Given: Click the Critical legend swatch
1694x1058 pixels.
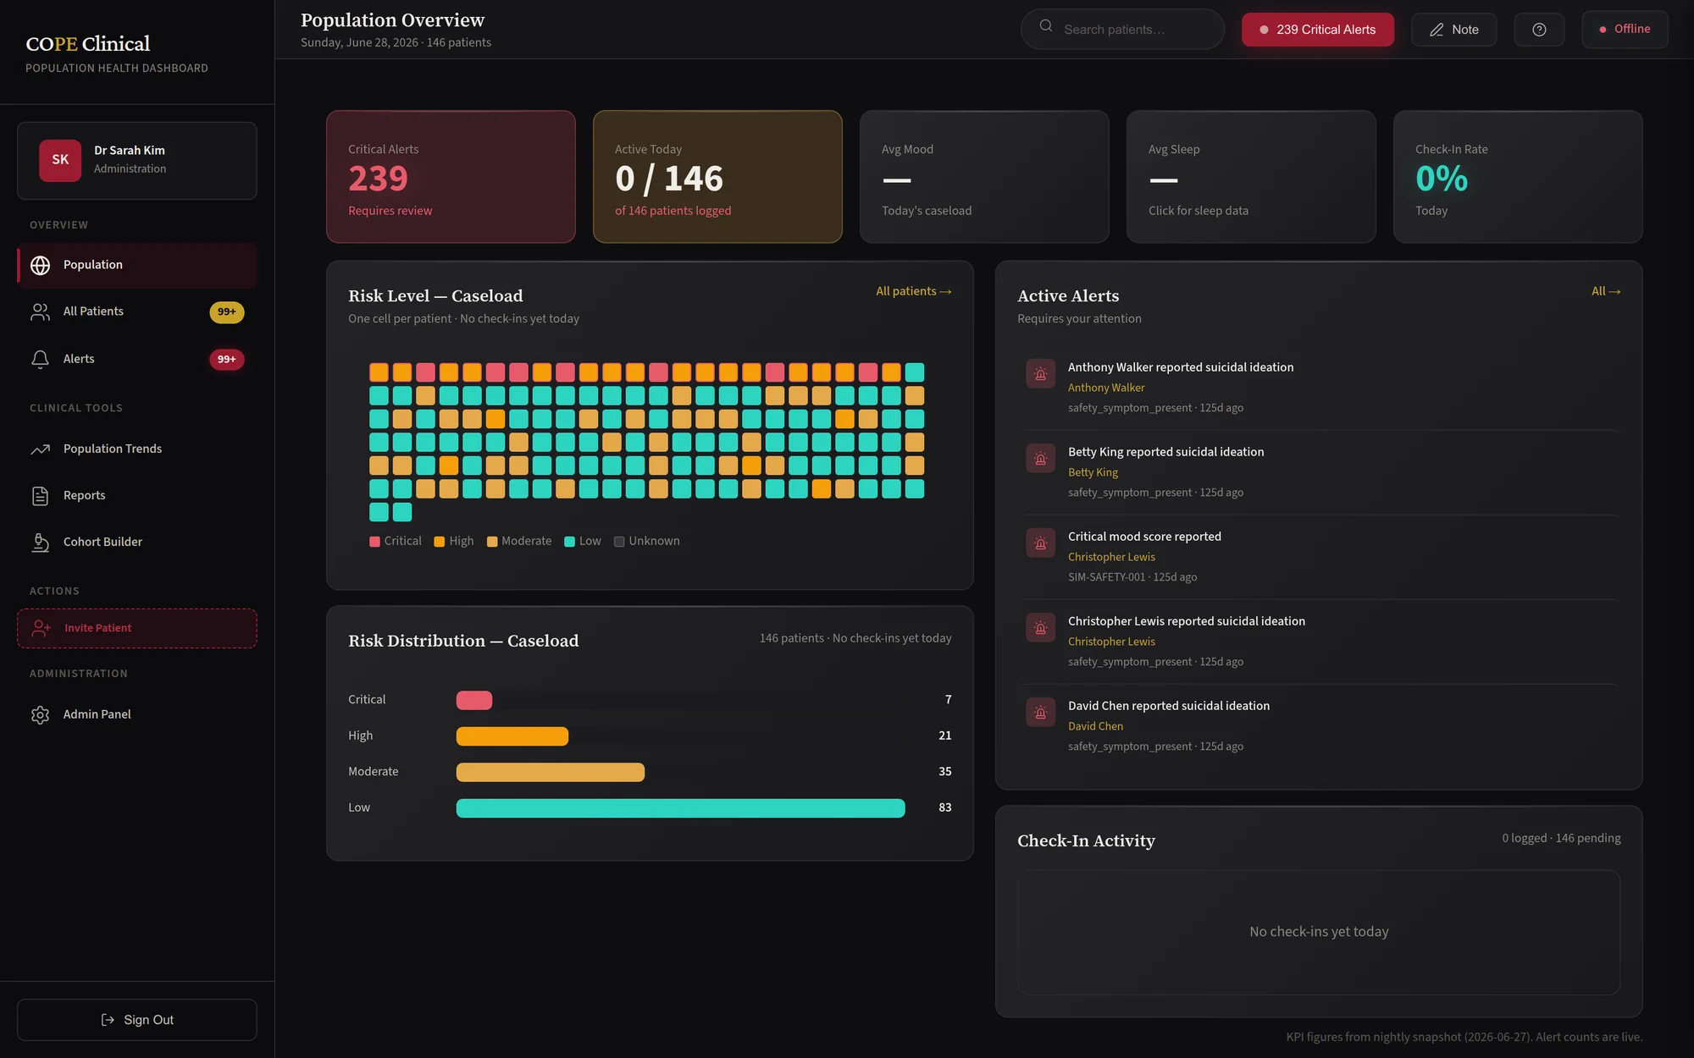Looking at the screenshot, I should (374, 542).
